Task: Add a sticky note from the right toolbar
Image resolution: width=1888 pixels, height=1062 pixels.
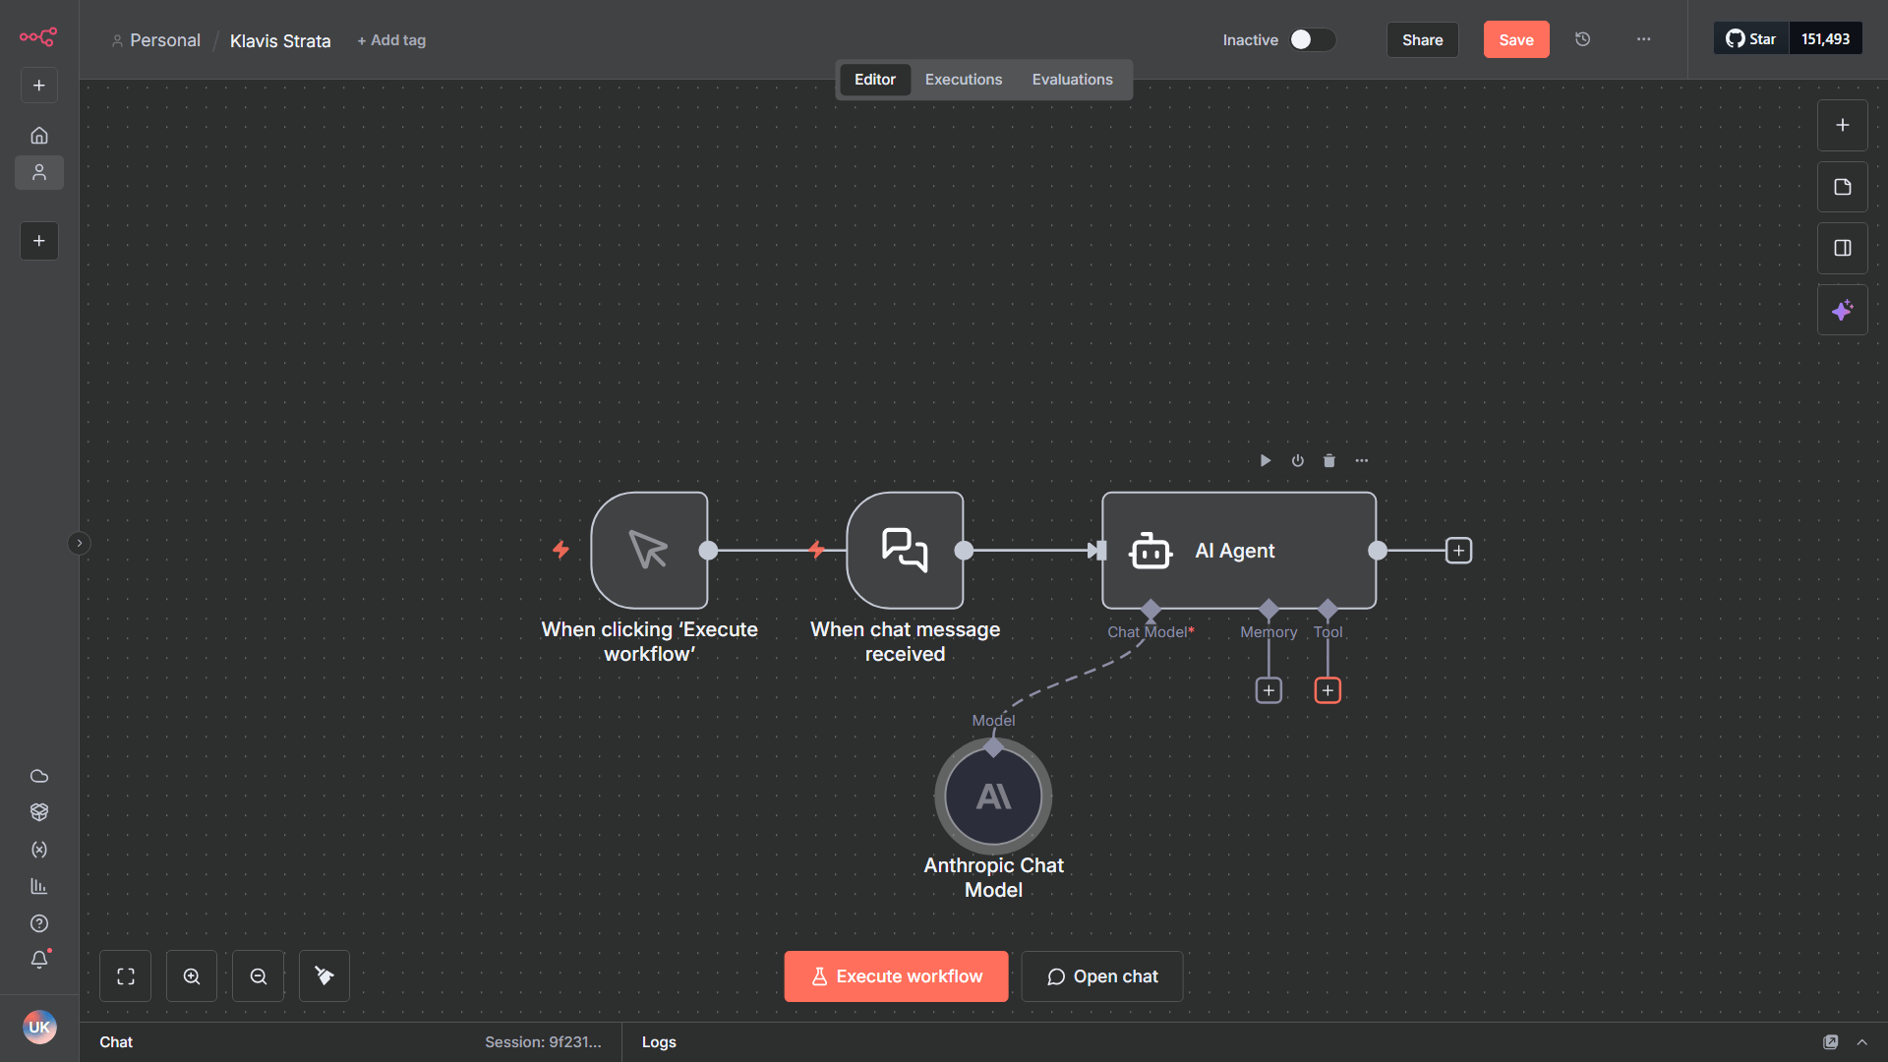Action: (x=1843, y=186)
